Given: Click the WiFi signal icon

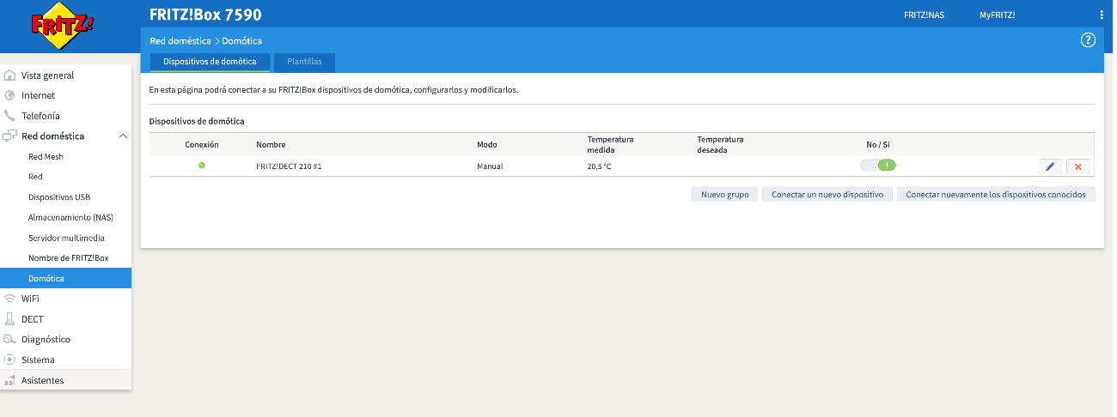Looking at the screenshot, I should click(9, 299).
